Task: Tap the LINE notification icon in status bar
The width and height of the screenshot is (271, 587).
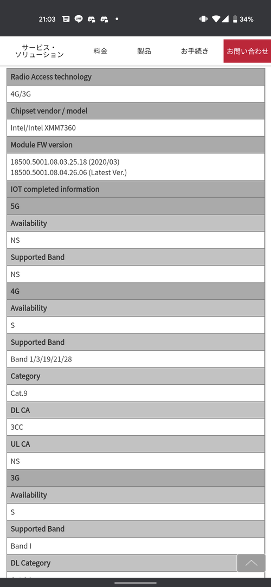Action: point(79,19)
